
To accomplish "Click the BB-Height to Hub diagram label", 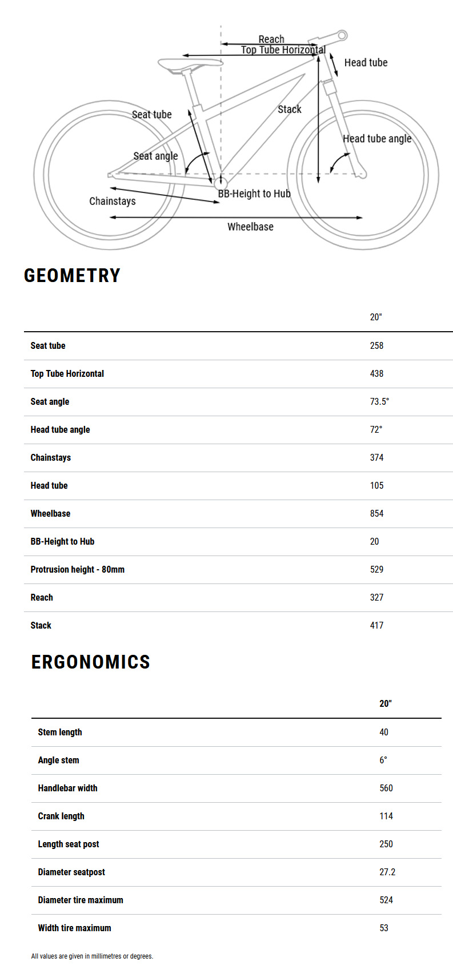I will point(254,194).
